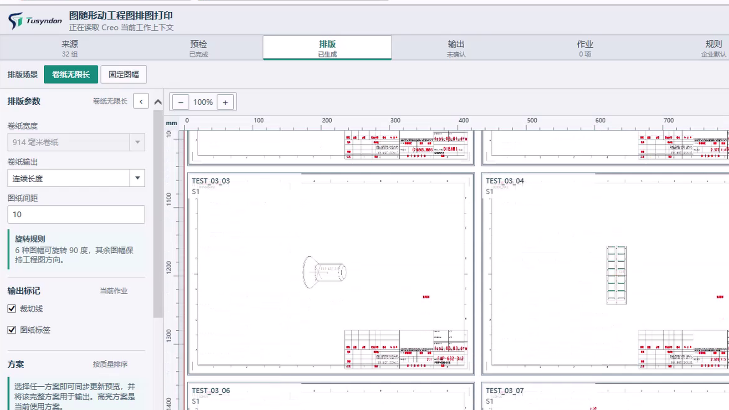Screen dimensions: 729x410
Task: Toggle the 图纸标签 checkbox
Action: point(12,330)
